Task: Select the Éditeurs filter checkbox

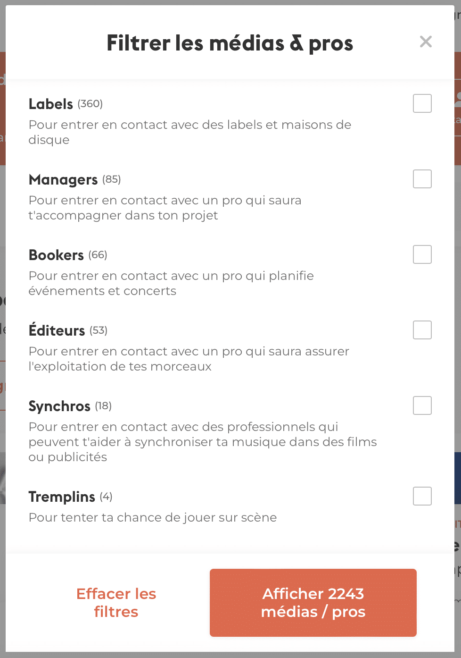Action: pos(422,330)
